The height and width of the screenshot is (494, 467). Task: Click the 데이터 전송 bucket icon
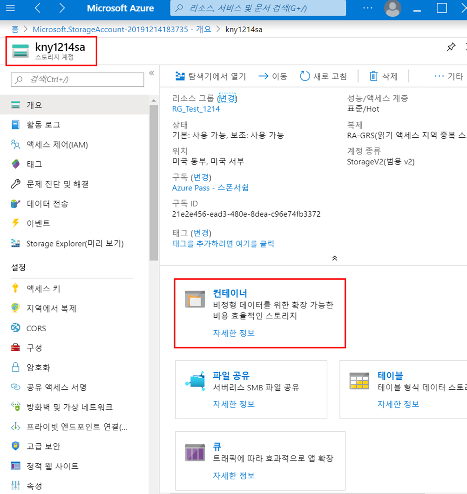(x=15, y=204)
